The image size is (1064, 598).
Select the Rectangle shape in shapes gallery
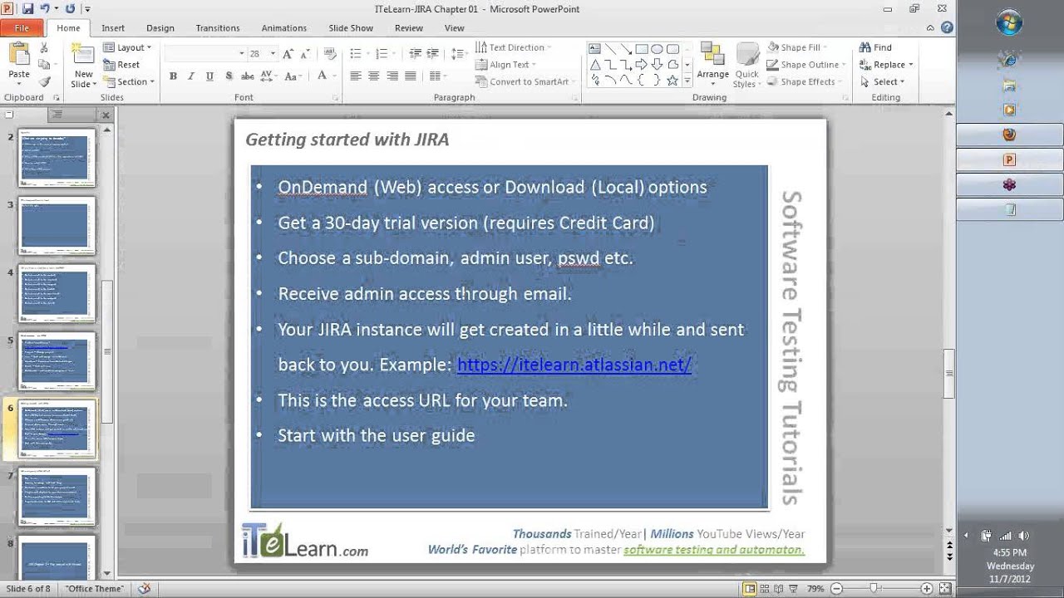click(x=642, y=49)
